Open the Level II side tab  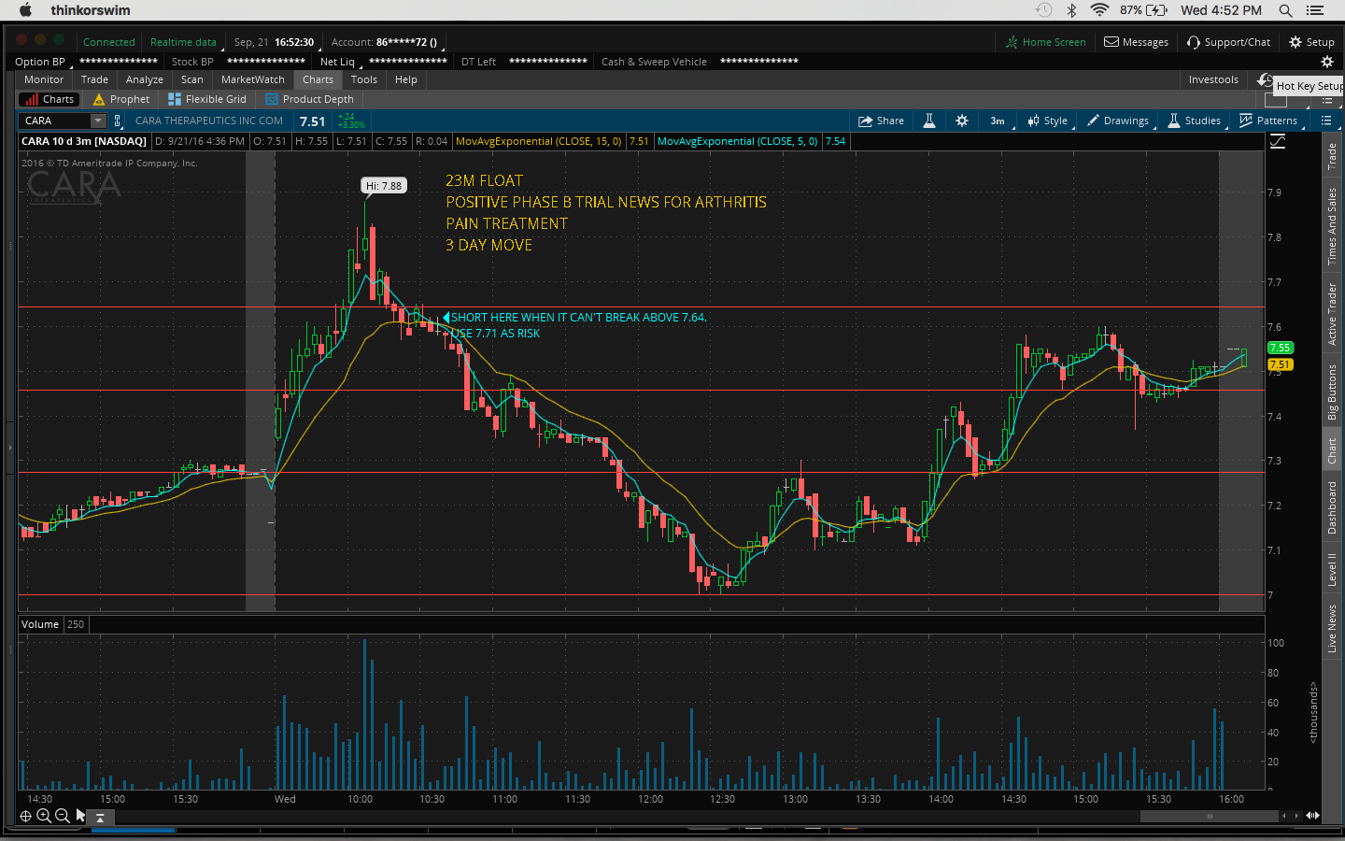1332,569
